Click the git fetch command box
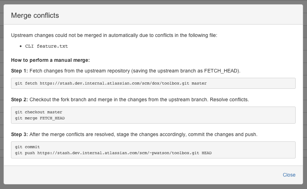This screenshot has height=189, width=307. (x=153, y=83)
